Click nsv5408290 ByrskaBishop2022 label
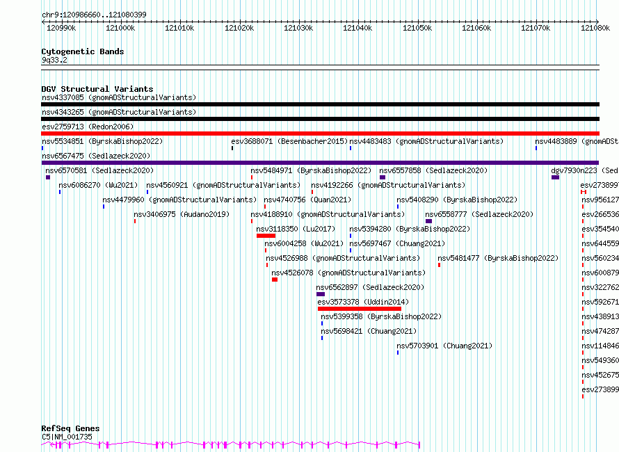This screenshot has width=619, height=452. coord(457,200)
